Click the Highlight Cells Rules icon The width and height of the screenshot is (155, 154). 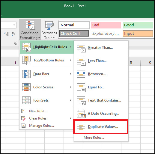27,47
